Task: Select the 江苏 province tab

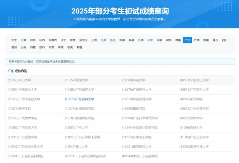Action: tap(103, 40)
